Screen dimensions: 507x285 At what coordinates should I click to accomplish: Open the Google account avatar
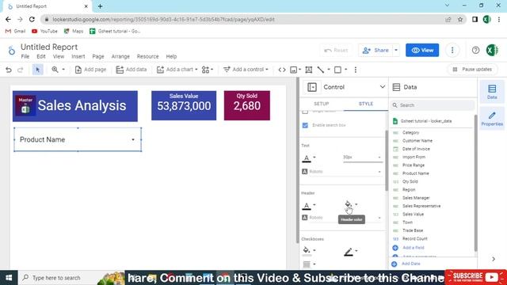492,50
